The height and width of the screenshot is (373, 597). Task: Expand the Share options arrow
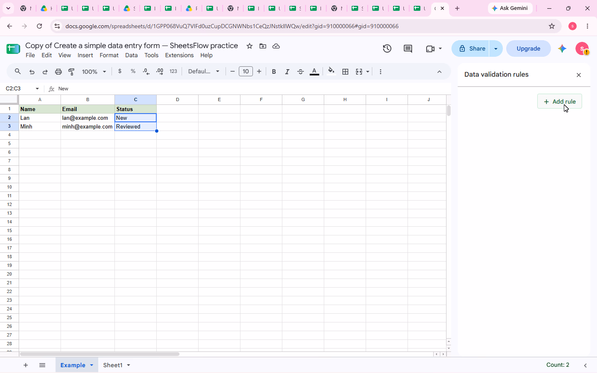point(496,48)
